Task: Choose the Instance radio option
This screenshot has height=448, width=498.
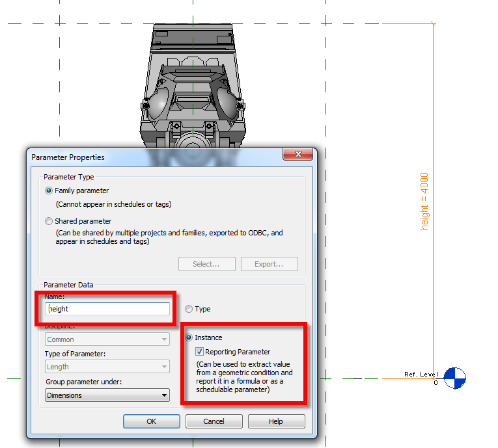Action: 189,337
